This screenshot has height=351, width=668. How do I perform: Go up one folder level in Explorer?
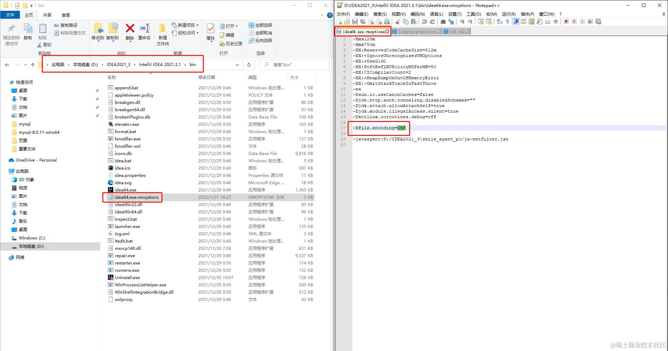pyautogui.click(x=33, y=65)
